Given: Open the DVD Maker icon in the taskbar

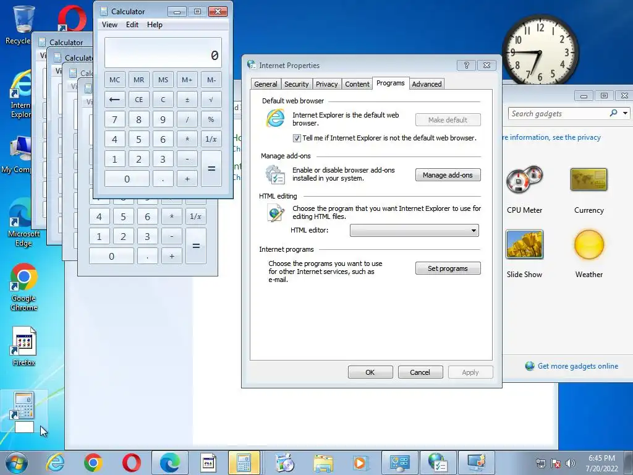Looking at the screenshot, I should click(285, 463).
